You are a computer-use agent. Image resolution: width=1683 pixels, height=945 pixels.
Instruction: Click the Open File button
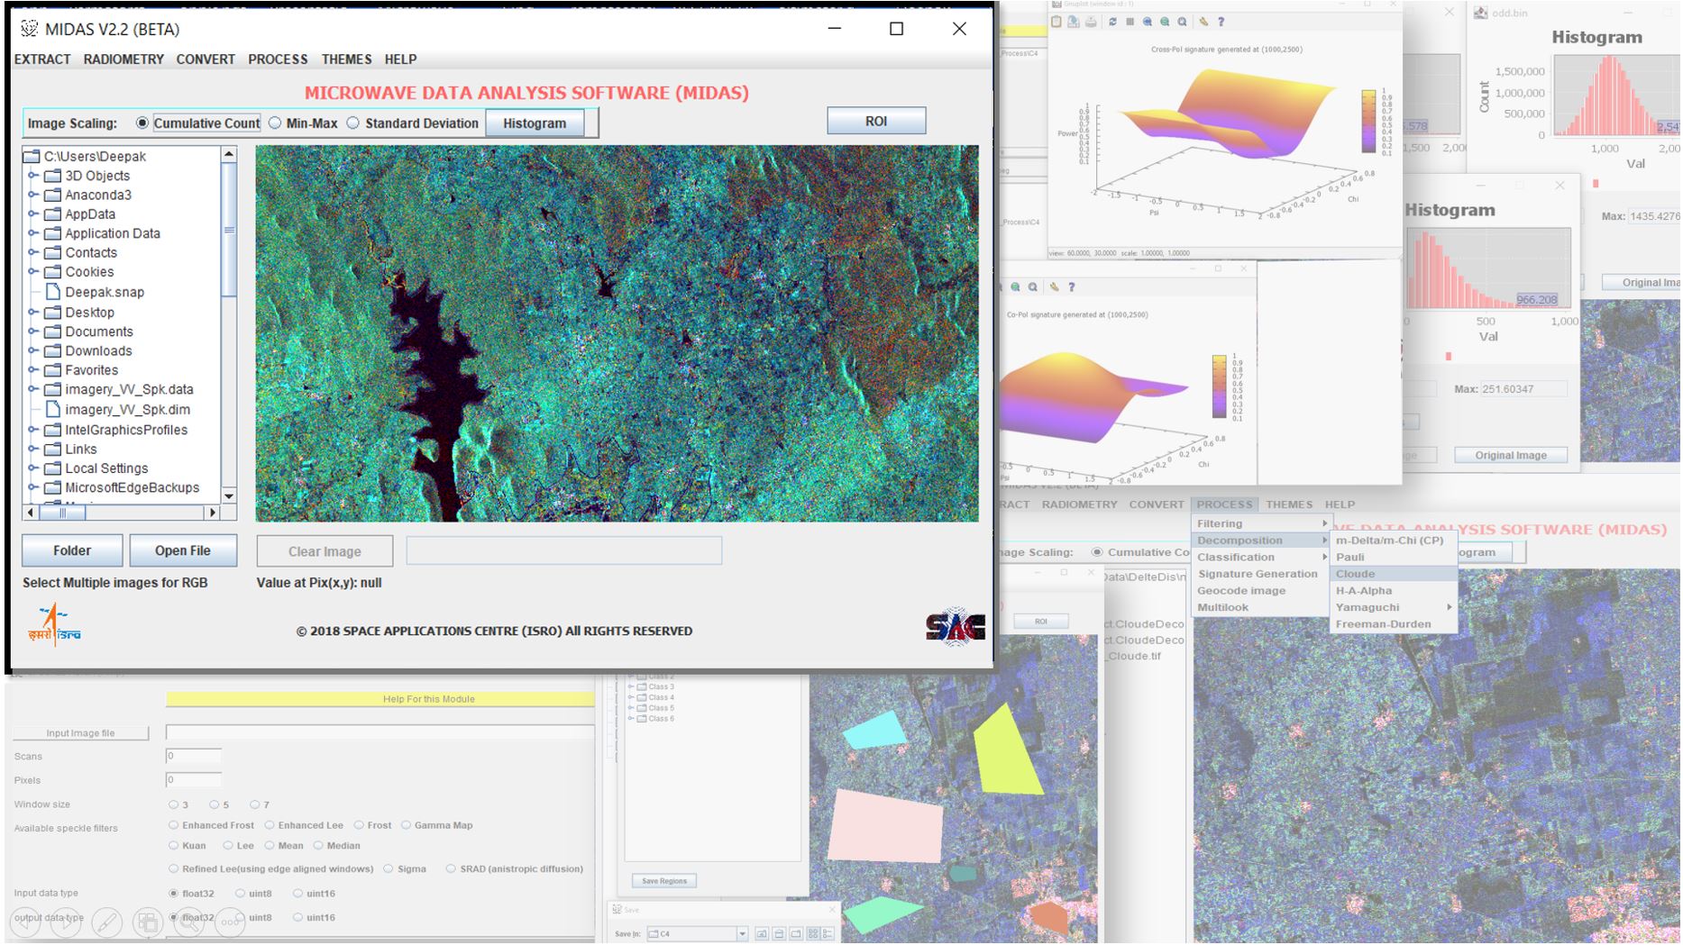(183, 550)
